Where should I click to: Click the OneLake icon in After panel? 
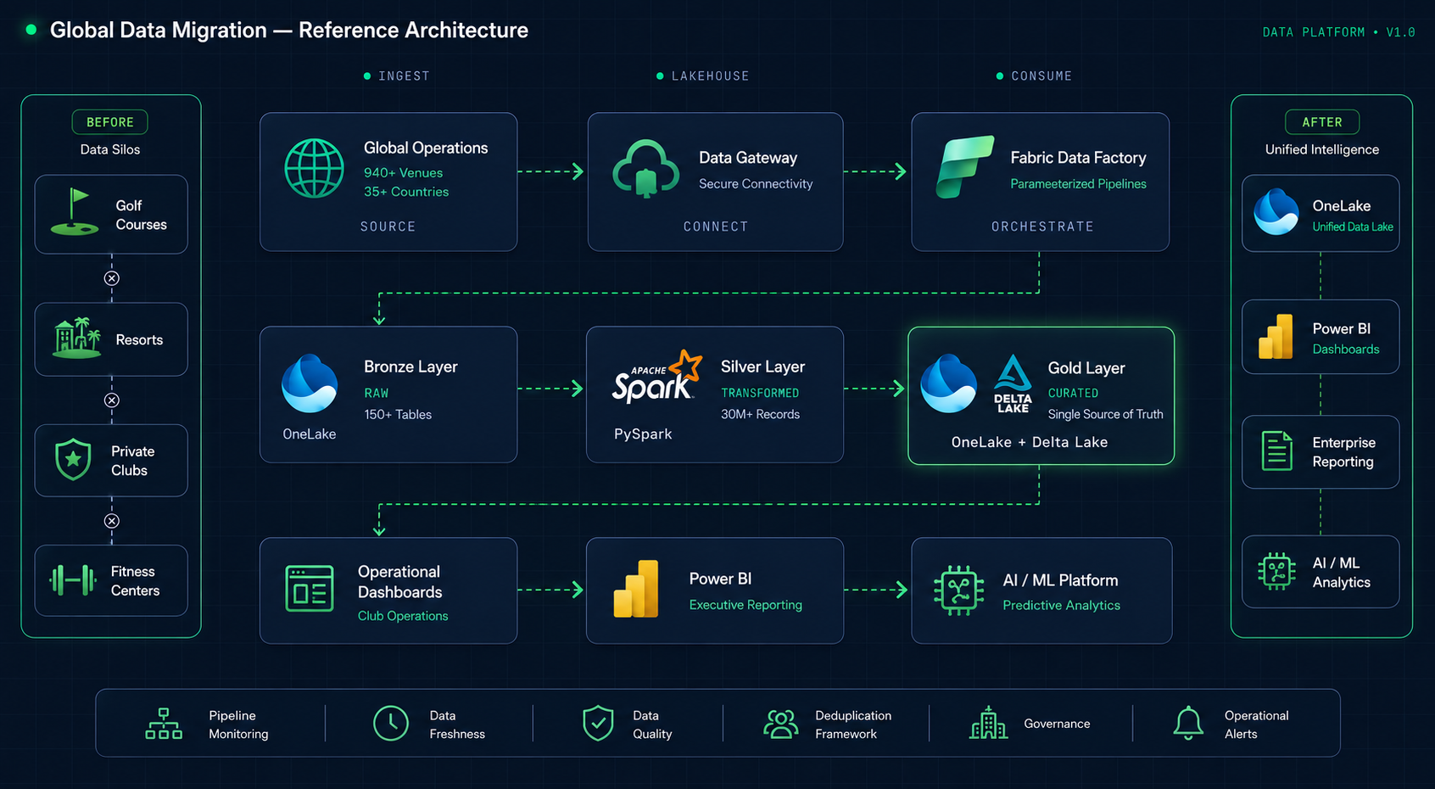1276,212
